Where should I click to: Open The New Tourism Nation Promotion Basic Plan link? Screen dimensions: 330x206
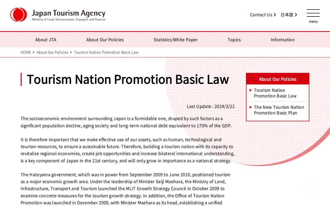pos(279,110)
